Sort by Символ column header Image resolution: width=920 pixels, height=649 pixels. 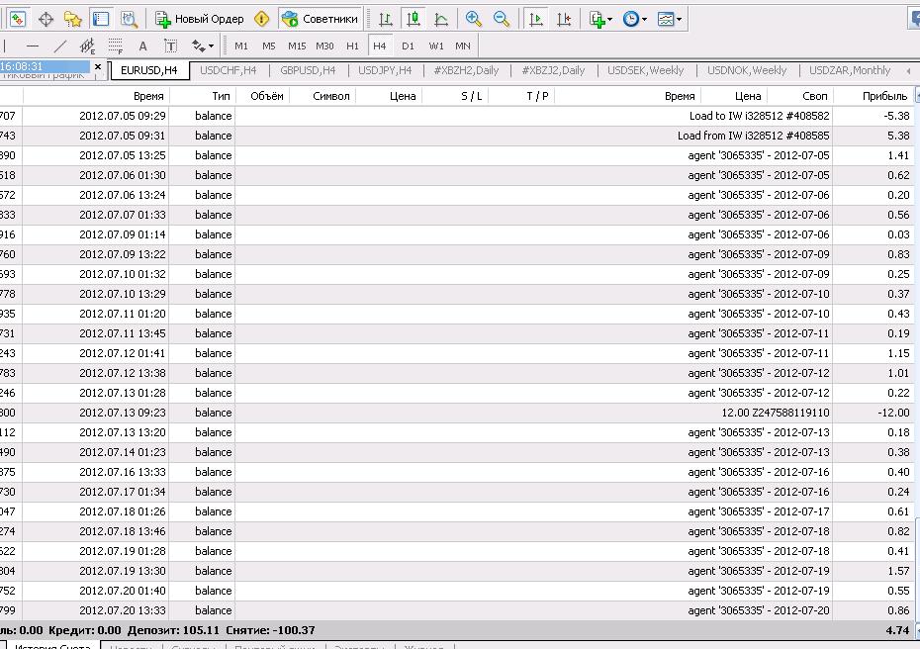[x=322, y=96]
